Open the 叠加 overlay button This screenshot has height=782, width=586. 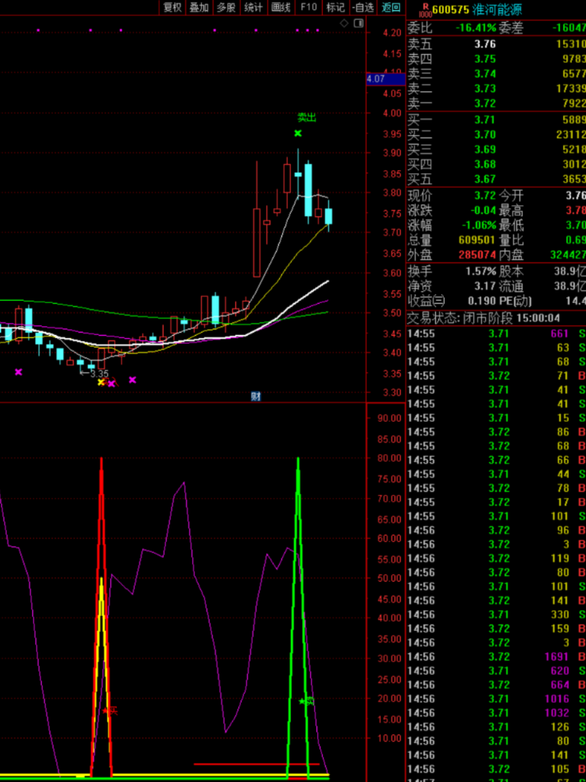[199, 7]
